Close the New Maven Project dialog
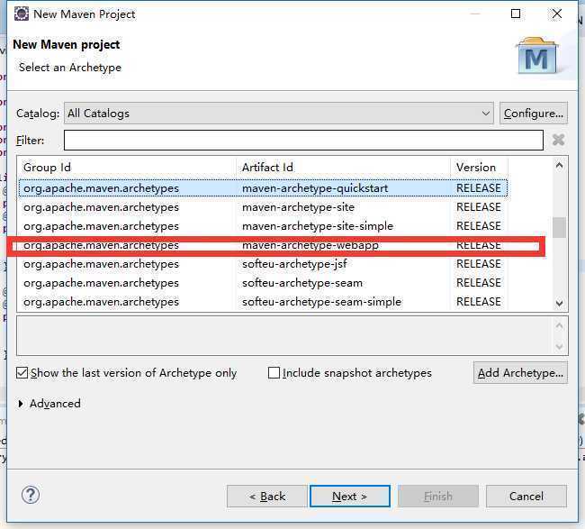This screenshot has width=585, height=529. [556, 14]
